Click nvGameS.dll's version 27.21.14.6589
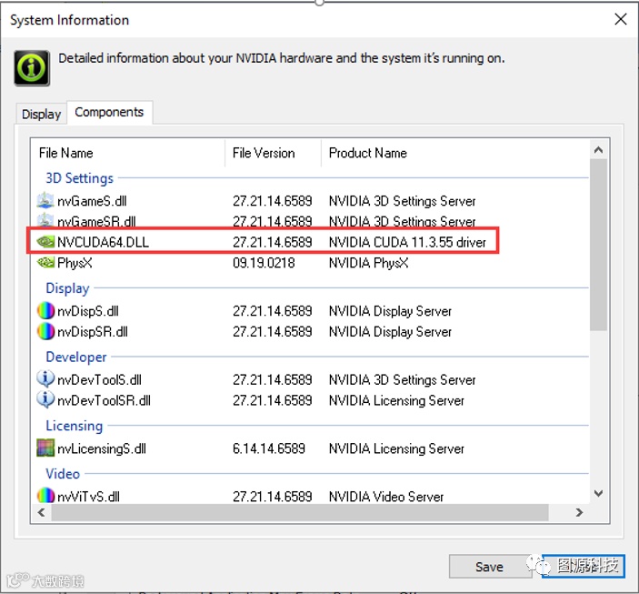Image resolution: width=639 pixels, height=594 pixels. 272,201
